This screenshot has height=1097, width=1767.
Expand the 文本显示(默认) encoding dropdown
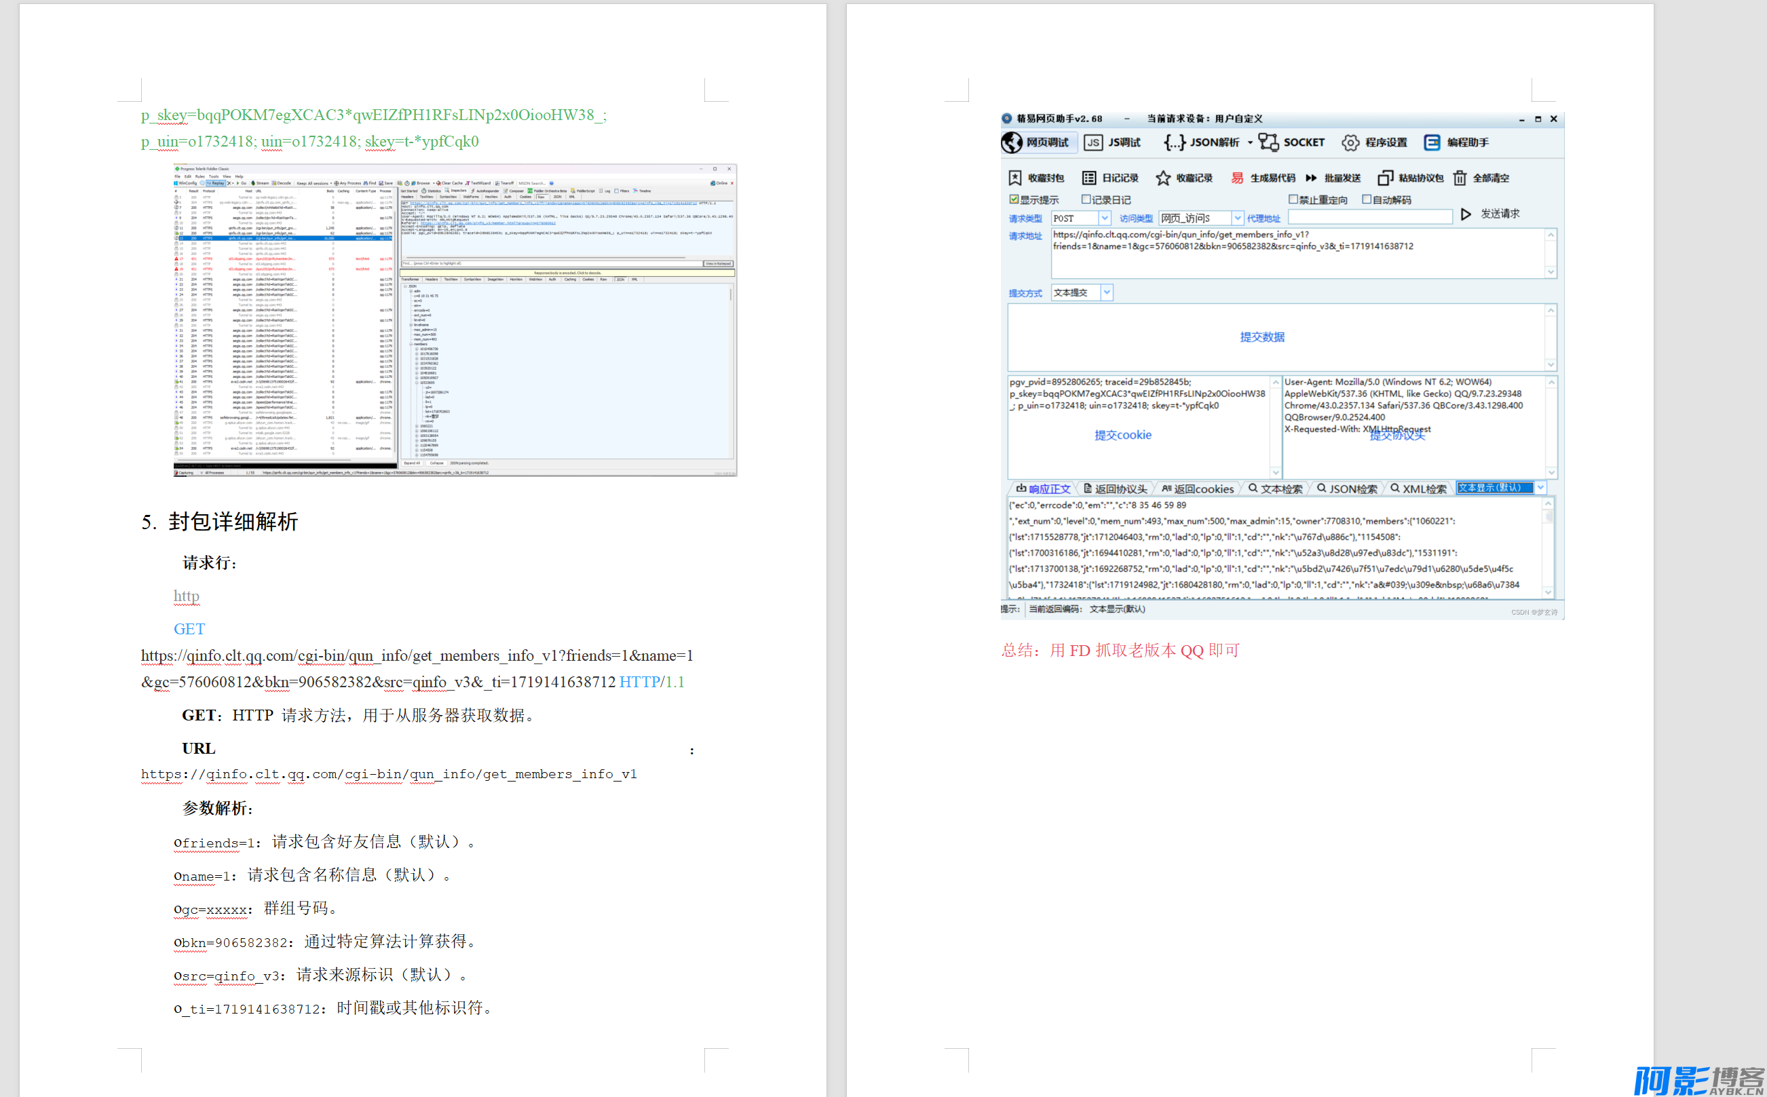[x=1540, y=488]
